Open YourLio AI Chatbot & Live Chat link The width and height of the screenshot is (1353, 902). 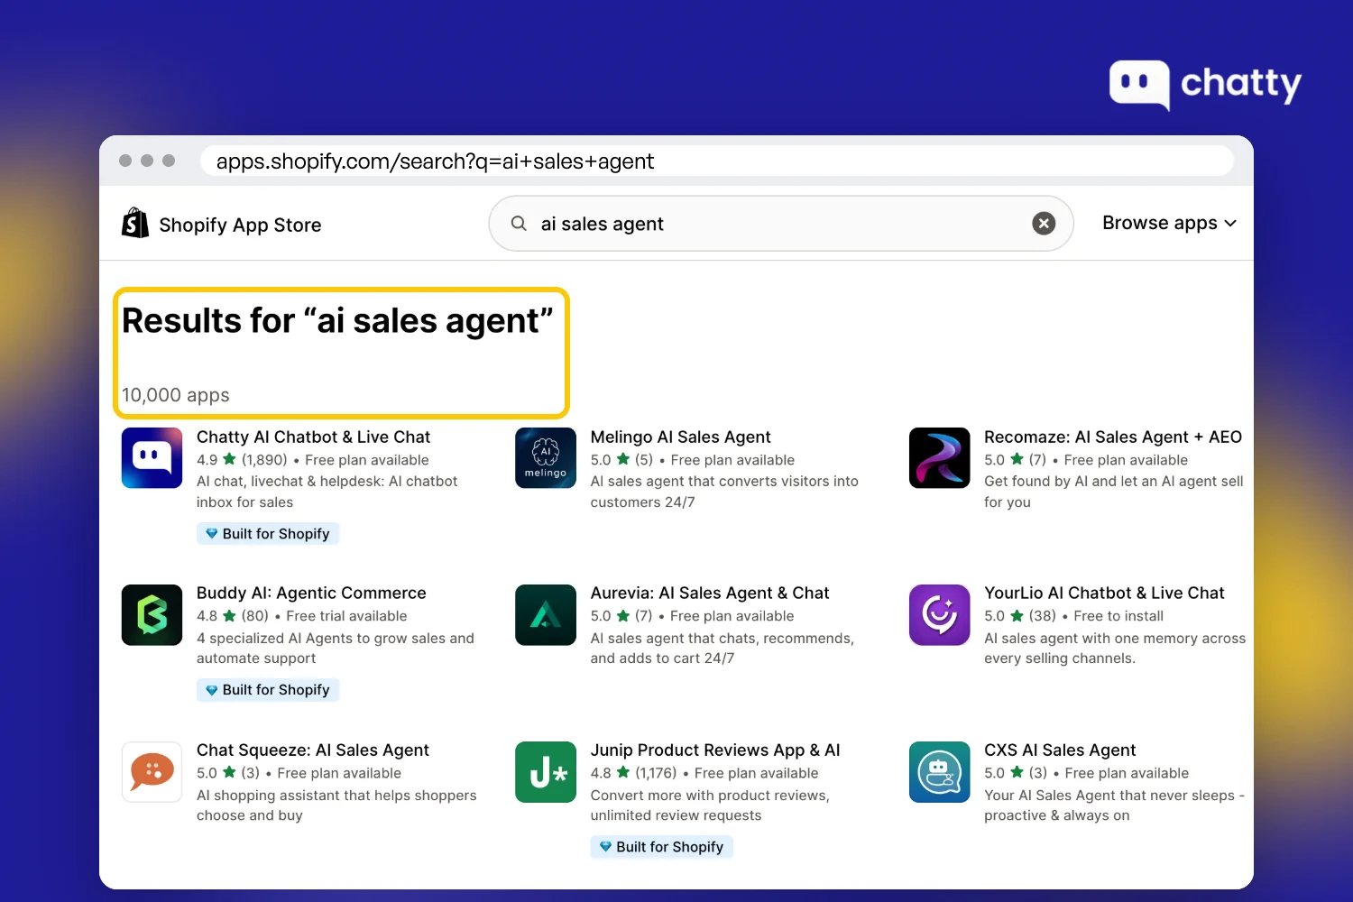point(1104,594)
